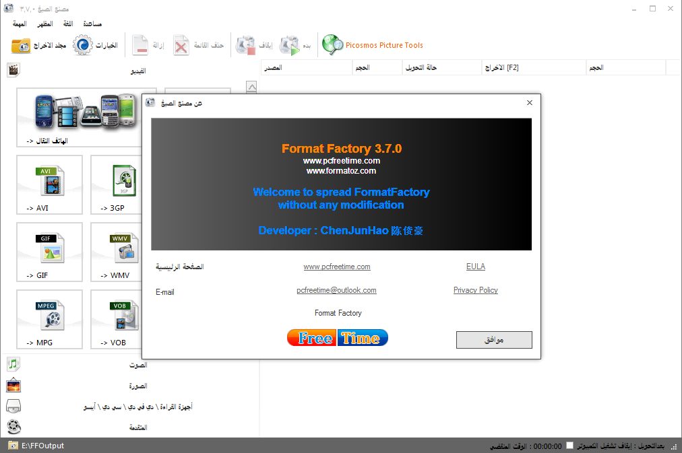The image size is (682, 453).
Task: Click the www.pcfreetime.com homepage link
Action: coord(337,267)
